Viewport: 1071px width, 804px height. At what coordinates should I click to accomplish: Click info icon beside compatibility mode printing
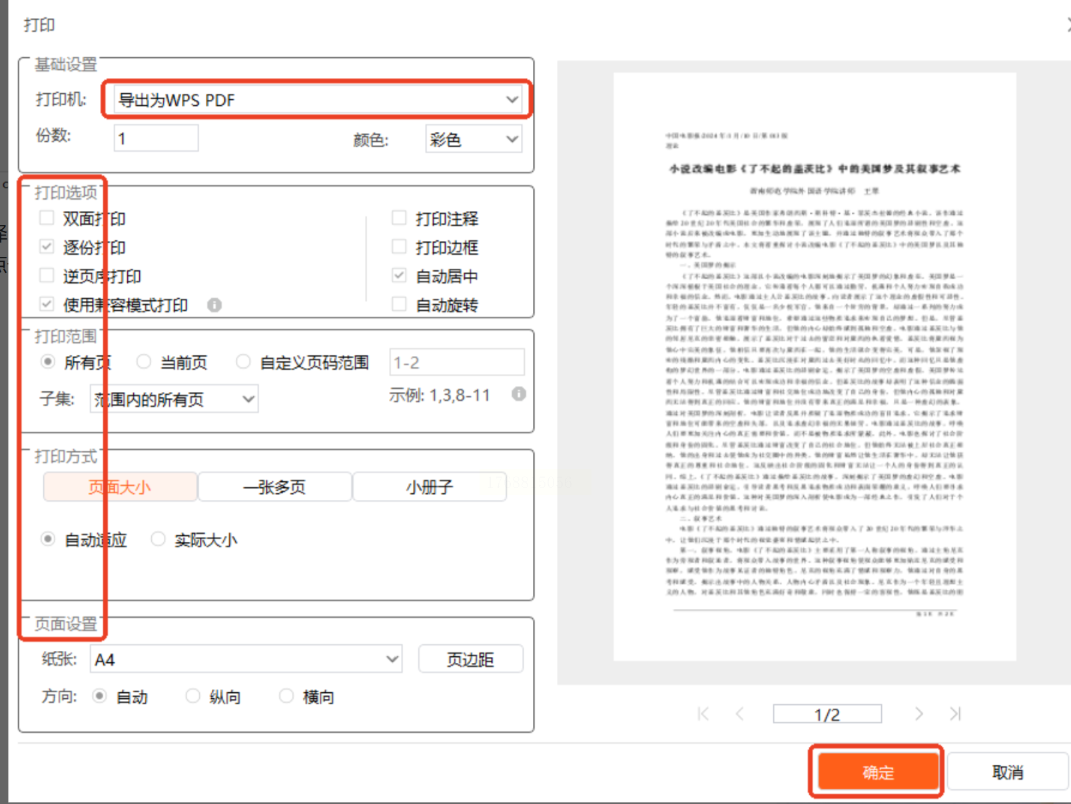coord(214,305)
